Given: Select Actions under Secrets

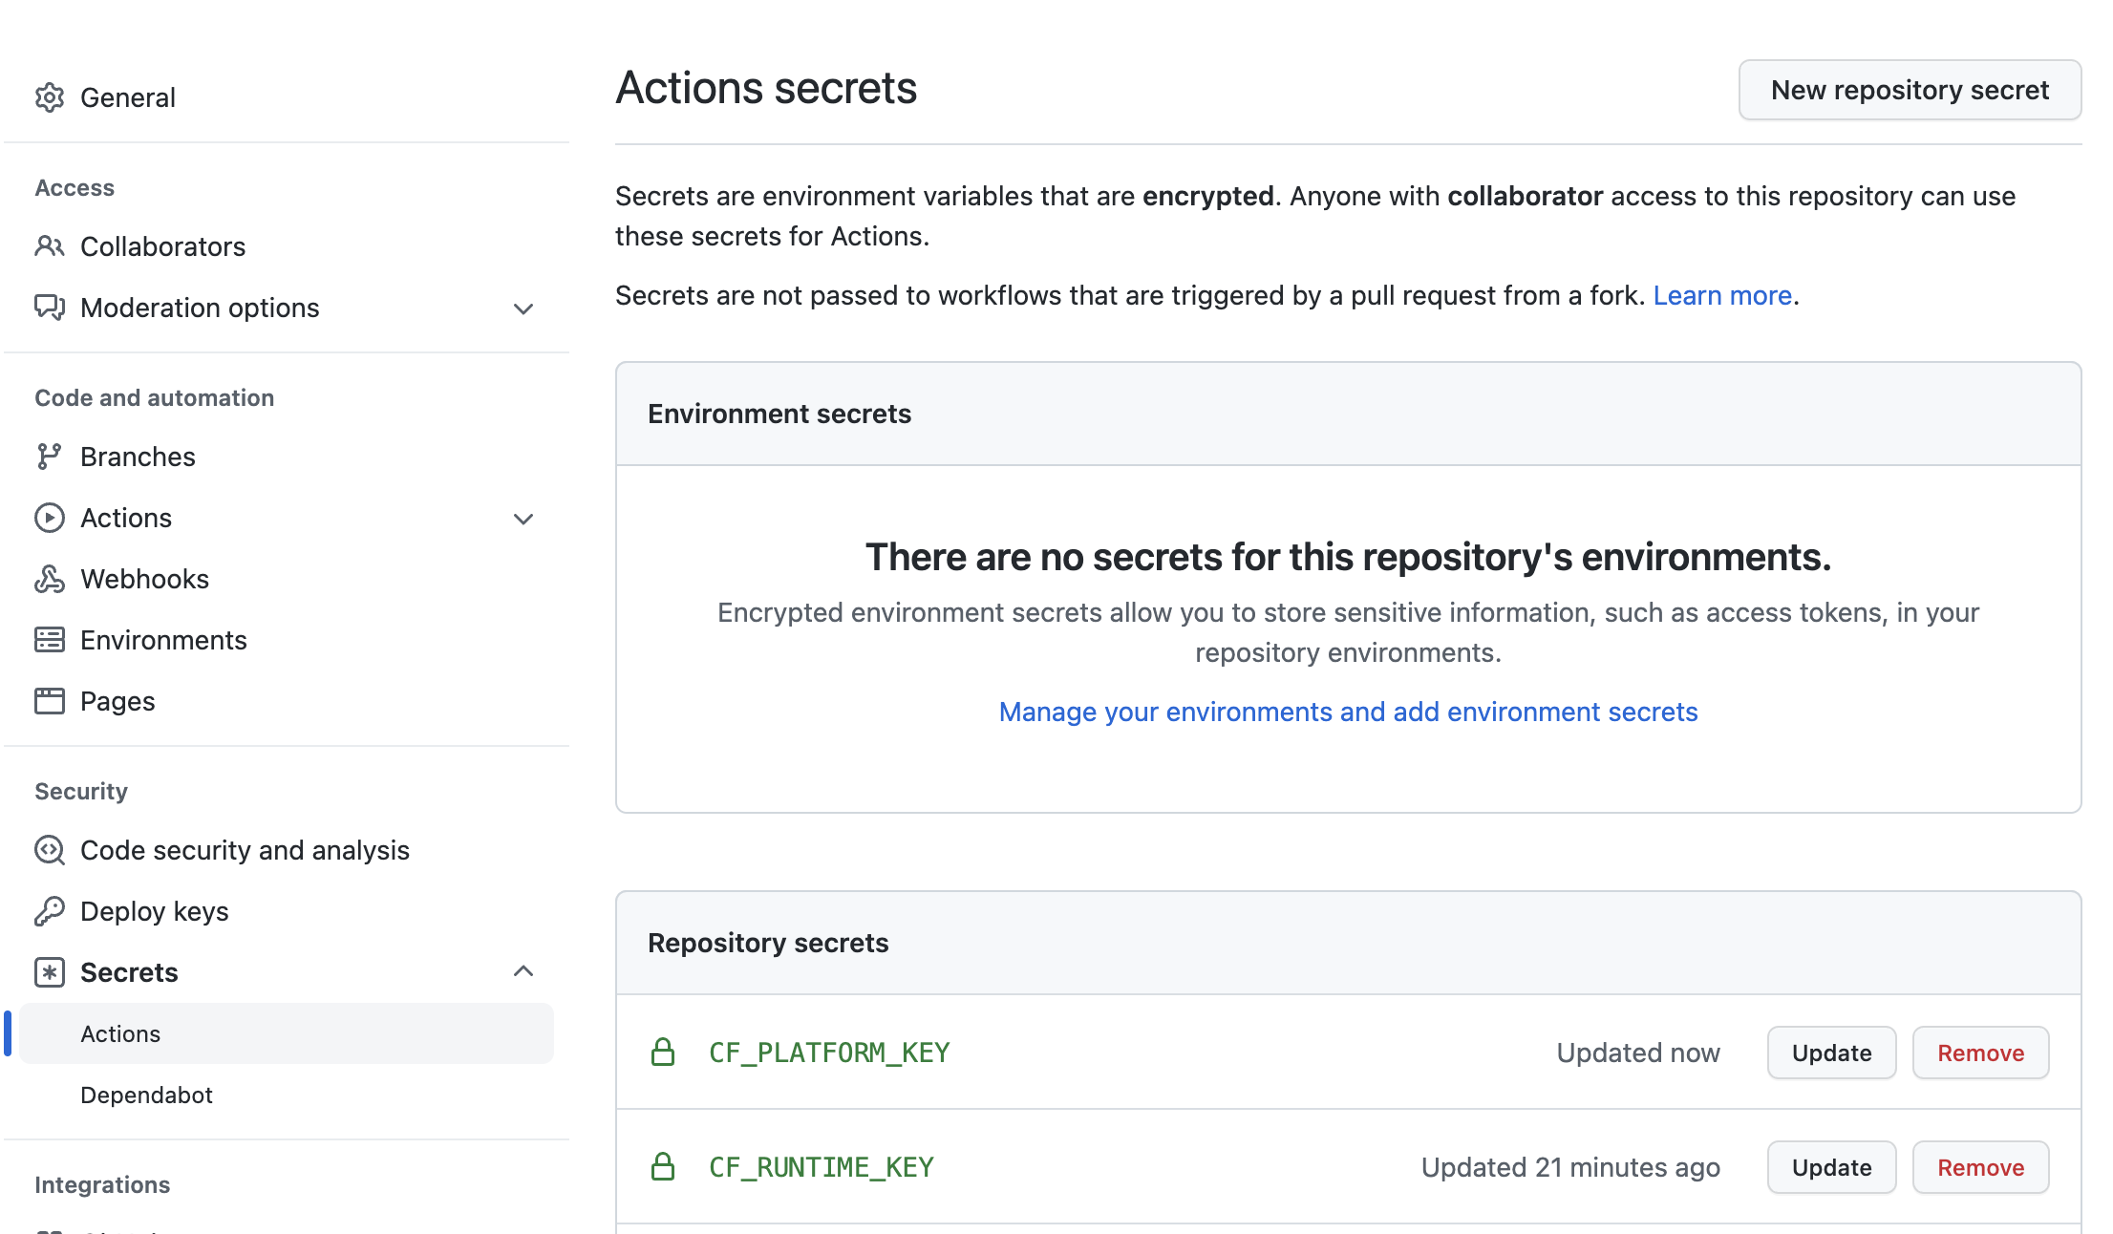Looking at the screenshot, I should pos(120,1033).
